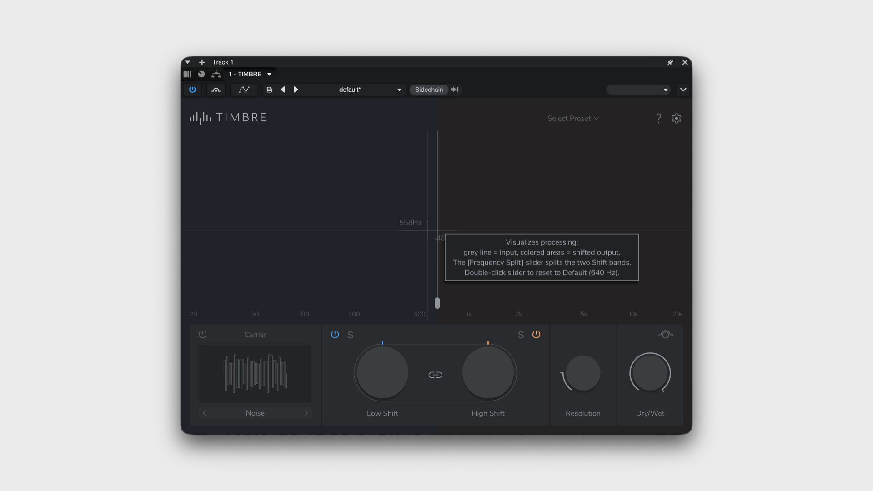Click the channel editor bars icon
Screen dimensions: 873x491
pos(187,74)
